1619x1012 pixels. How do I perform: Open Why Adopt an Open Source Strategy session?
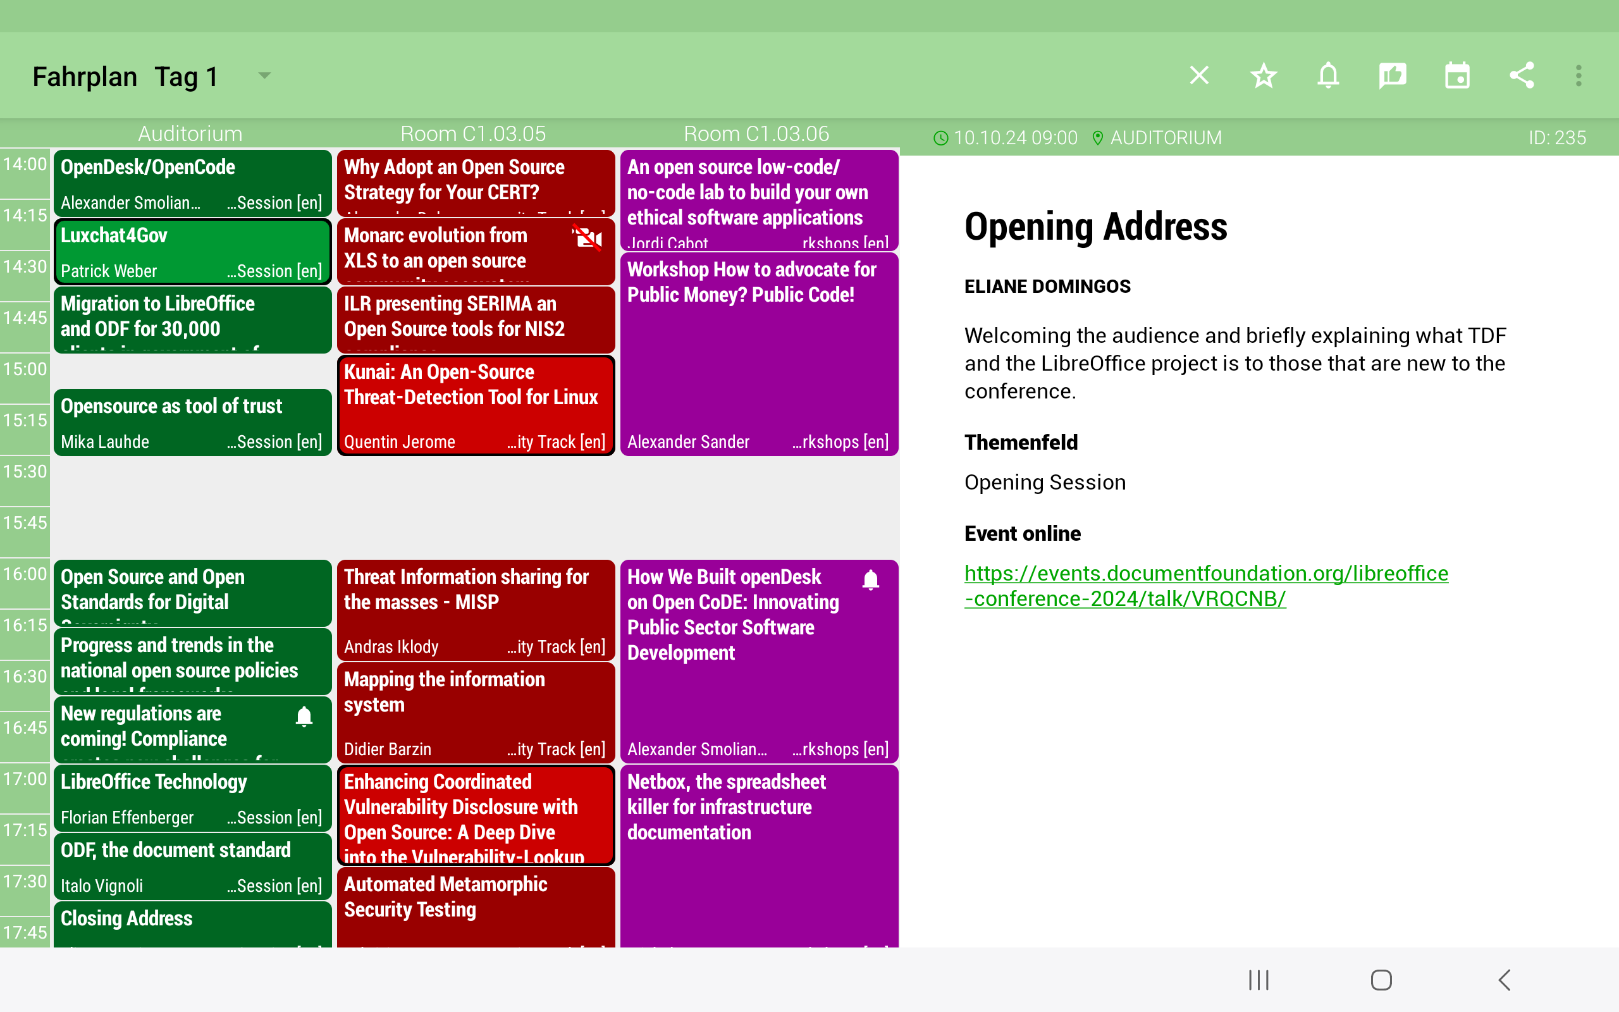pos(476,183)
